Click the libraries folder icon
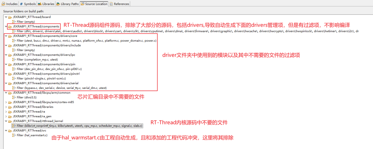Viewport: 373px width, 149px height. click(x=10, y=107)
